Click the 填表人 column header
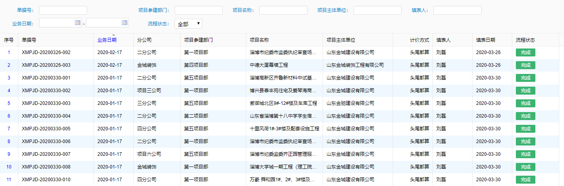Screen dimensions: 564x186 tap(443, 40)
